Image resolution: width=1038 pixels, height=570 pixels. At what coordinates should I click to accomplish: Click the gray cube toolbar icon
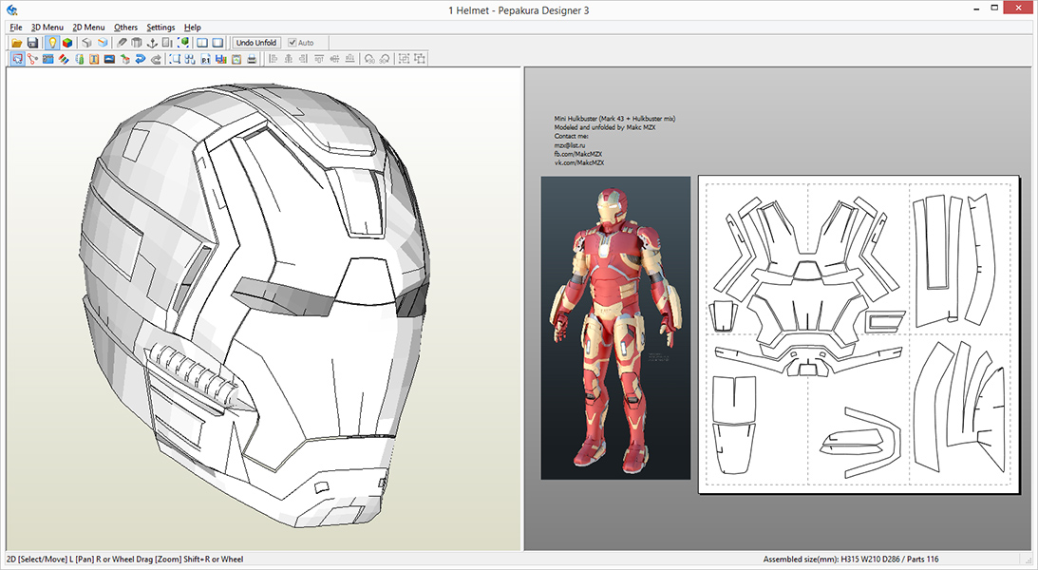tap(86, 43)
